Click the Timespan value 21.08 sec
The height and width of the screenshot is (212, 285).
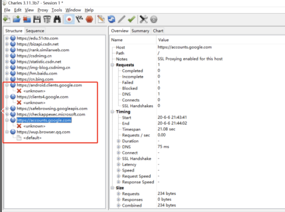coord(166,129)
